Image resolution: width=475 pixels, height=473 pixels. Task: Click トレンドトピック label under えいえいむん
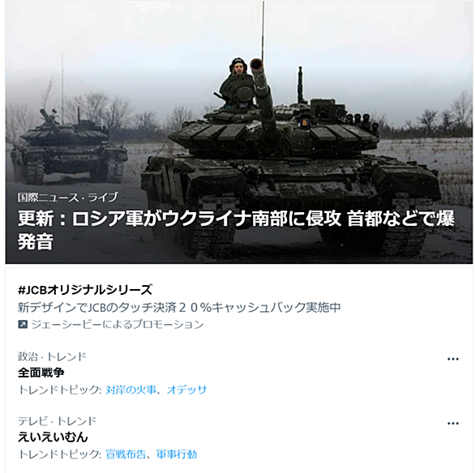pos(59,454)
